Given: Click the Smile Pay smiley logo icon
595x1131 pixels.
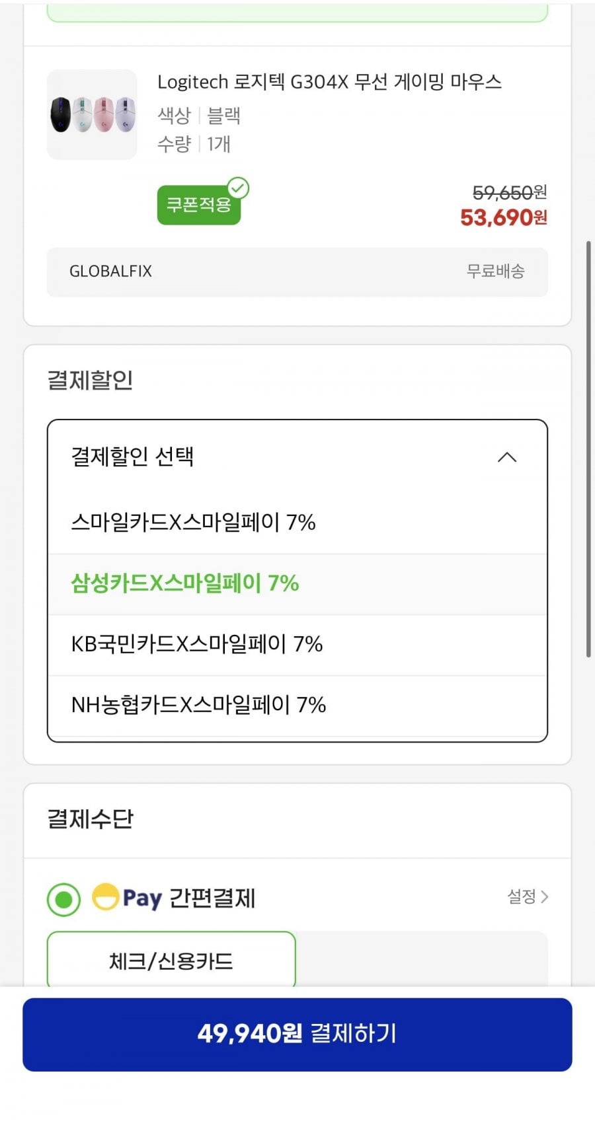Looking at the screenshot, I should point(105,897).
